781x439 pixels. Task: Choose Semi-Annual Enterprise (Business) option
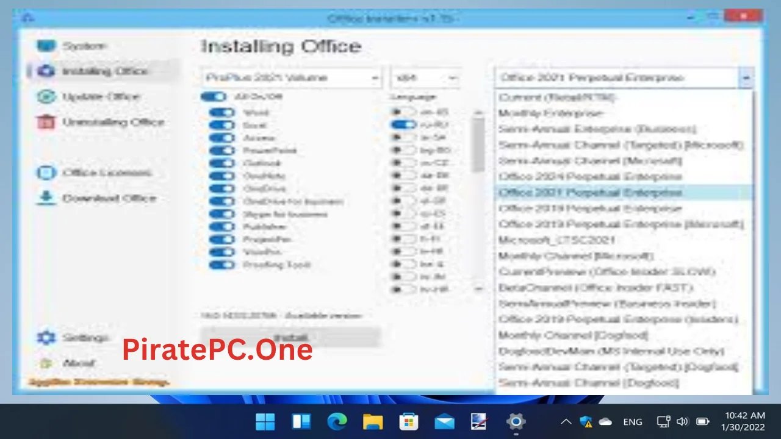coord(623,129)
